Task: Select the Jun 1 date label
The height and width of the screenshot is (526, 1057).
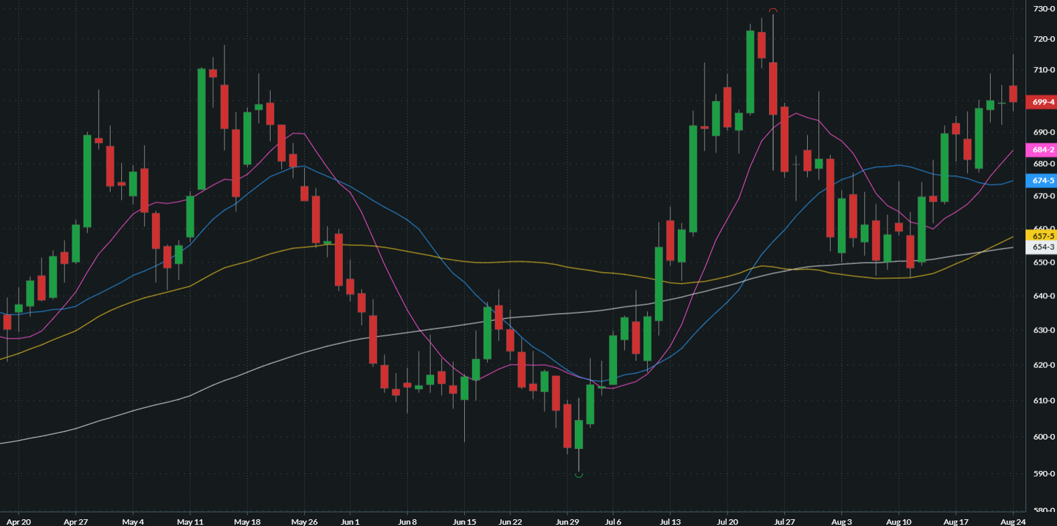Action: 350,521
